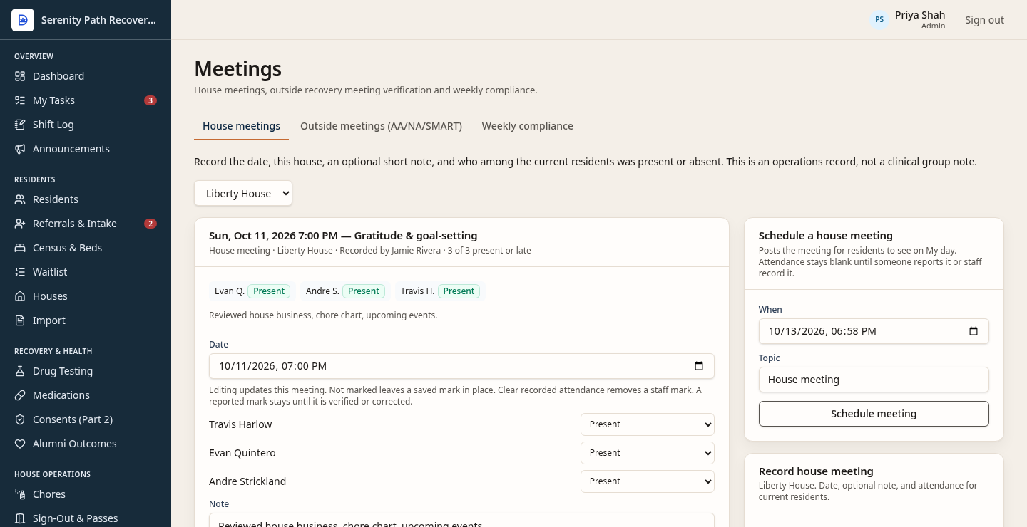Click the When datetime input field
This screenshot has width=1027, height=527.
click(x=874, y=331)
